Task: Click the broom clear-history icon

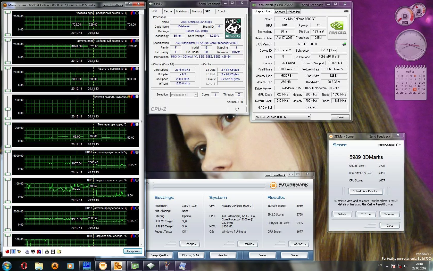Action: (x=19, y=251)
